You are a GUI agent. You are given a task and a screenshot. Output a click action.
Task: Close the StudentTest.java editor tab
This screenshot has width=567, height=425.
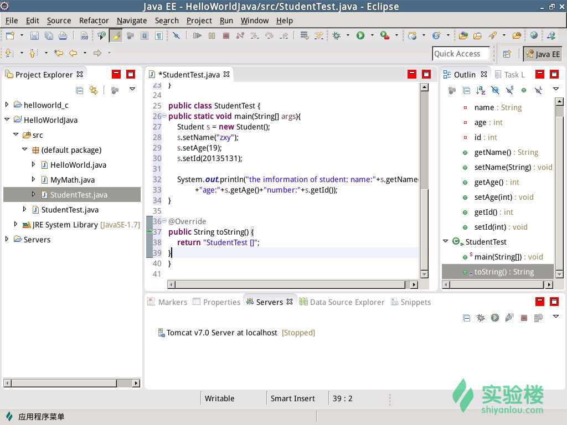[226, 74]
